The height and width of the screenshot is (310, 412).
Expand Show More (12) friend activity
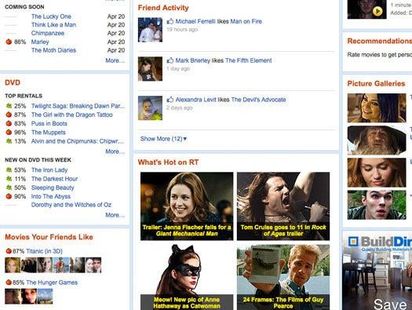(x=163, y=139)
